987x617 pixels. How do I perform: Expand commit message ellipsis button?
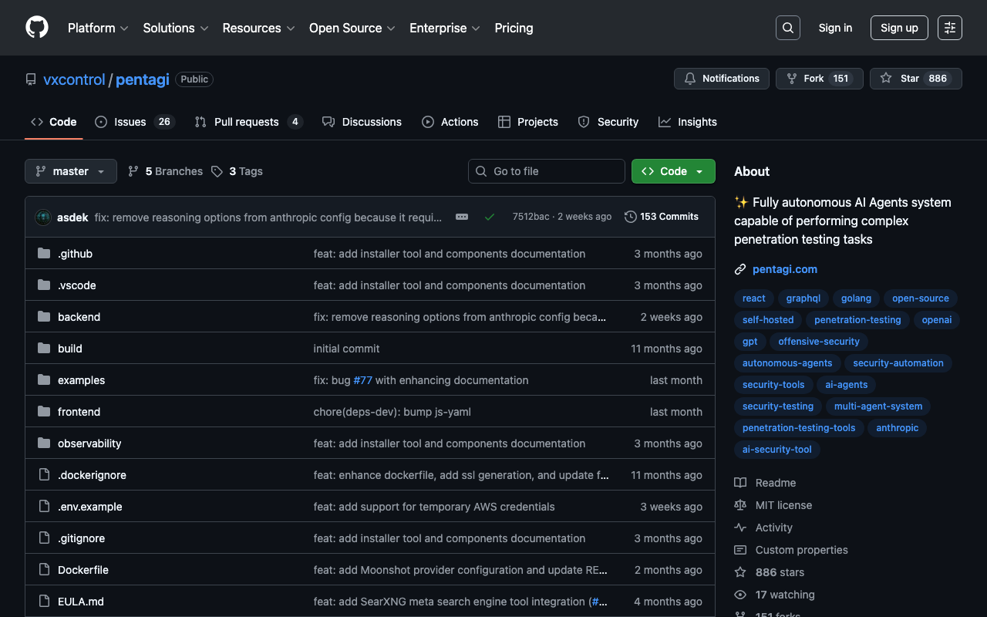tap(462, 217)
